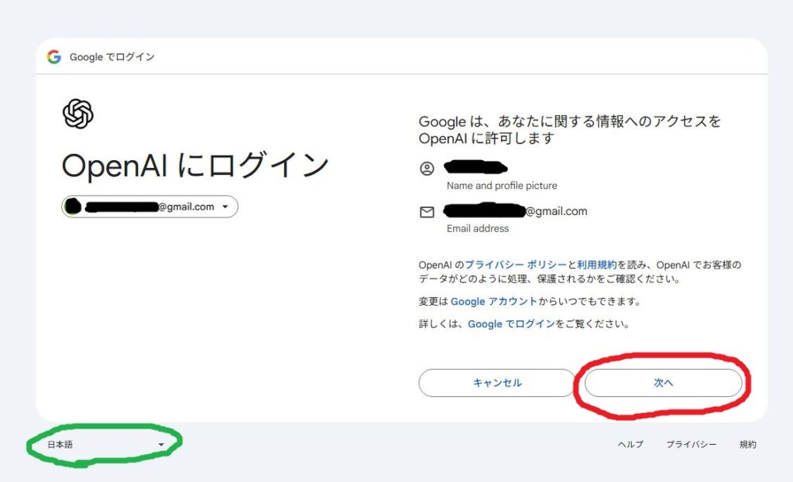793x482 pixels.
Task: Open the ヘルプ footer link
Action: pos(630,444)
